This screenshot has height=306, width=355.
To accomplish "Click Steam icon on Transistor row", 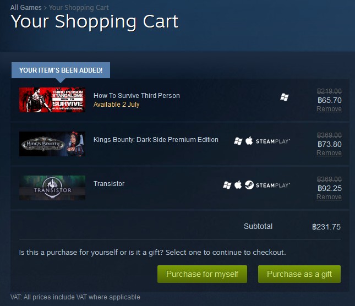I will pos(249,185).
